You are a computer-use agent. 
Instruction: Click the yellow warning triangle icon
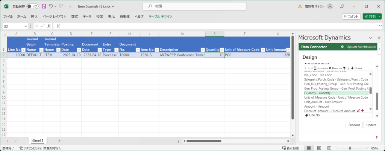point(300,6)
